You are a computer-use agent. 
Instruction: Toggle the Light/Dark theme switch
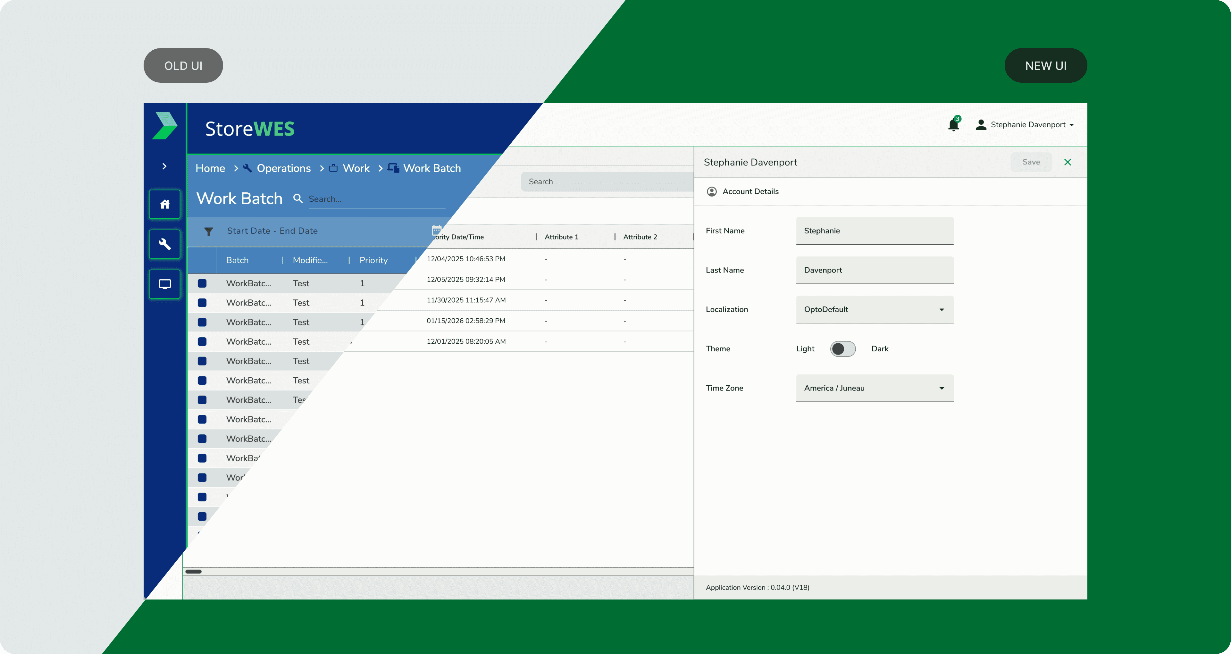click(842, 349)
